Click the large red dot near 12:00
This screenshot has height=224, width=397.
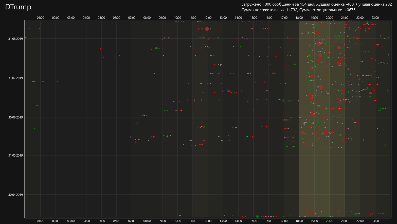(207, 29)
